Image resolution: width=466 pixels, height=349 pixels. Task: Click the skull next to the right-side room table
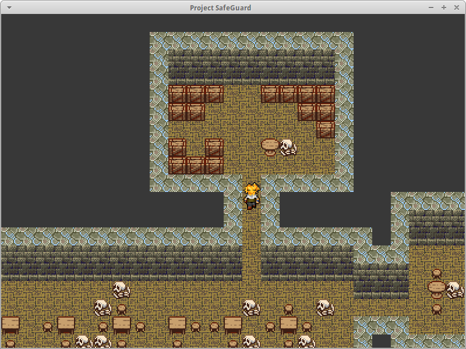[455, 289]
